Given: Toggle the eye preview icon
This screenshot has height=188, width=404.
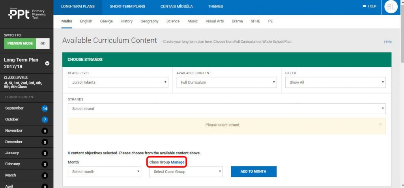Looking at the screenshot, I should point(43,44).
